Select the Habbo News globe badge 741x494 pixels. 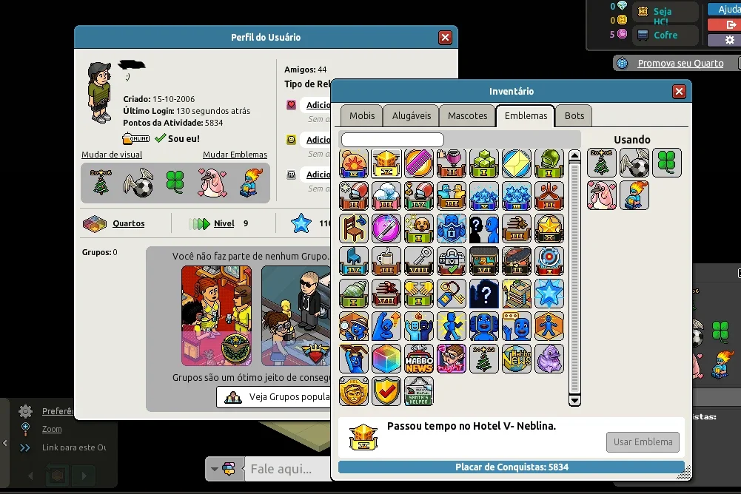point(517,359)
